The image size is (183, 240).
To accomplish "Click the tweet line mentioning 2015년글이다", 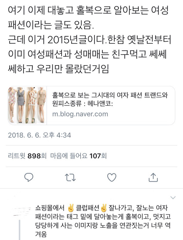I will pyautogui.click(x=89, y=40).
